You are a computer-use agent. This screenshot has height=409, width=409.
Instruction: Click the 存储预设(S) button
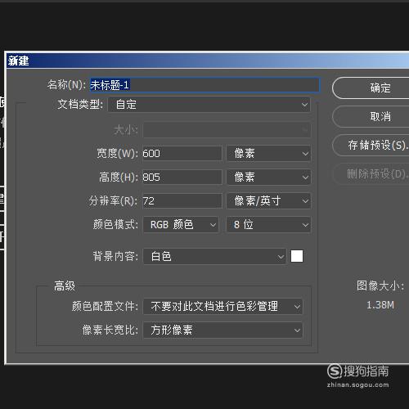371,146
